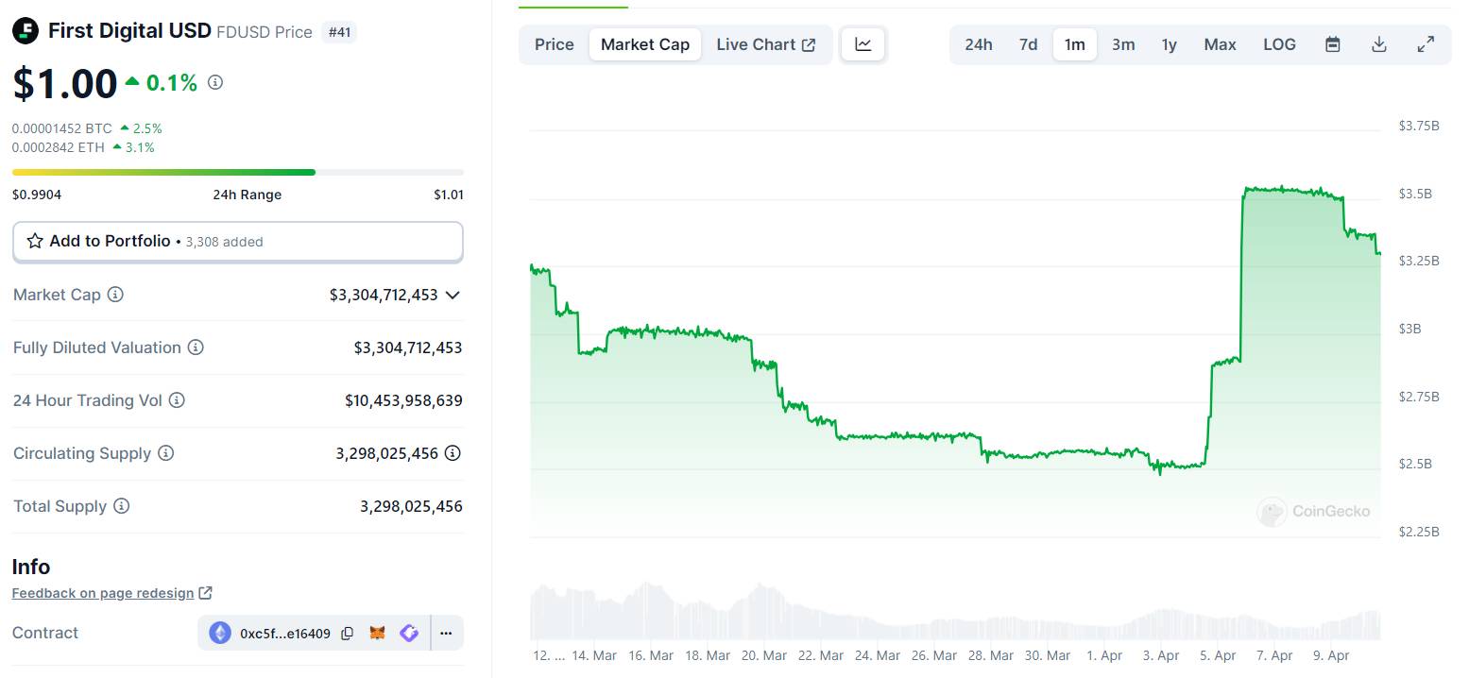Copy the contract address 0xc5f...e16409

pos(347,634)
